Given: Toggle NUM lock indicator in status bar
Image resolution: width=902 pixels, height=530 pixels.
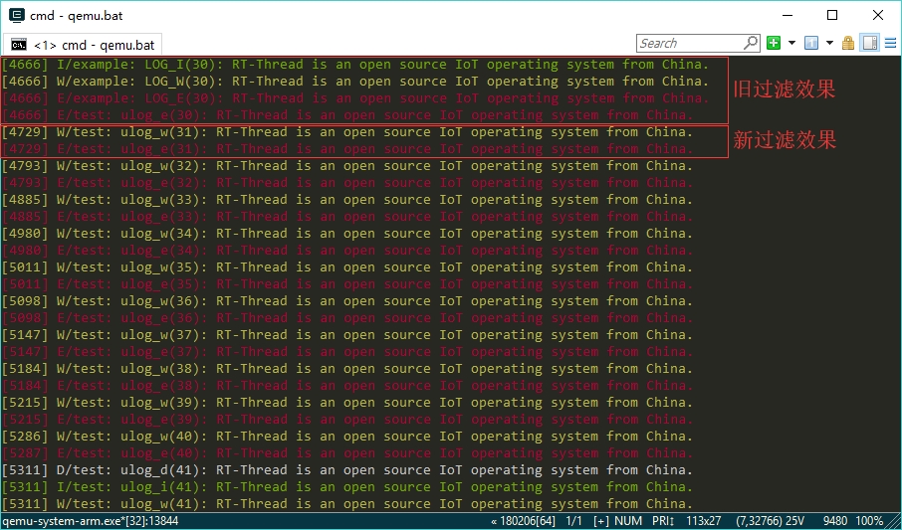Looking at the screenshot, I should coord(629,521).
